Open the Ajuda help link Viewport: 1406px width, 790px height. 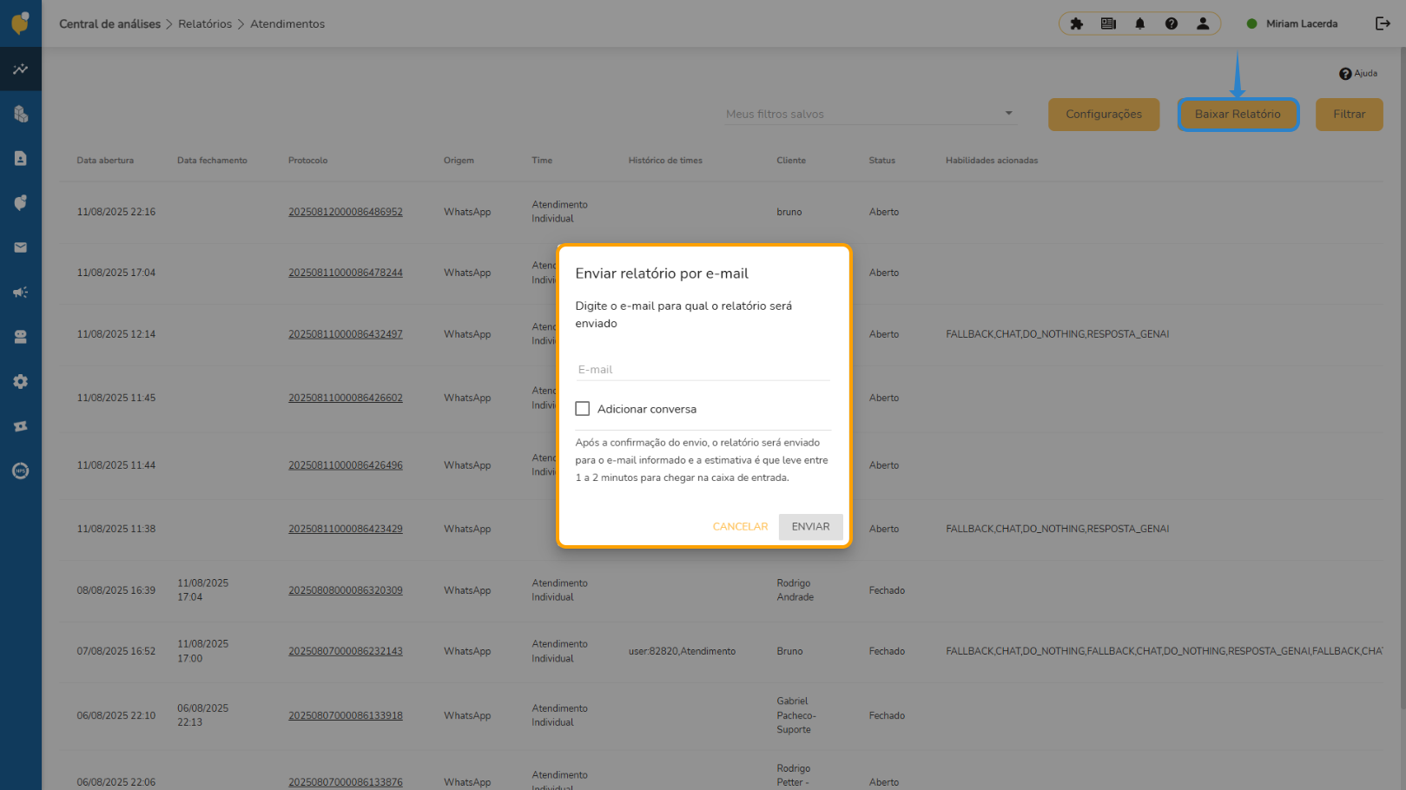click(1358, 74)
